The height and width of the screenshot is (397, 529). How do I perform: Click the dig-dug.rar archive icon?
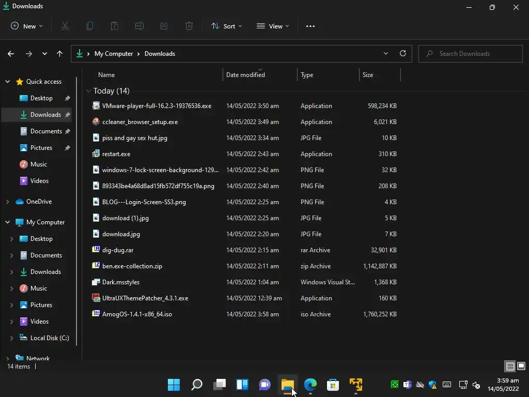point(96,250)
